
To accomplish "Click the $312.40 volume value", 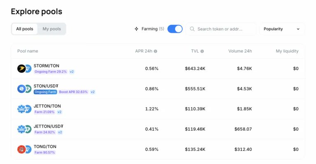I will (243, 149).
